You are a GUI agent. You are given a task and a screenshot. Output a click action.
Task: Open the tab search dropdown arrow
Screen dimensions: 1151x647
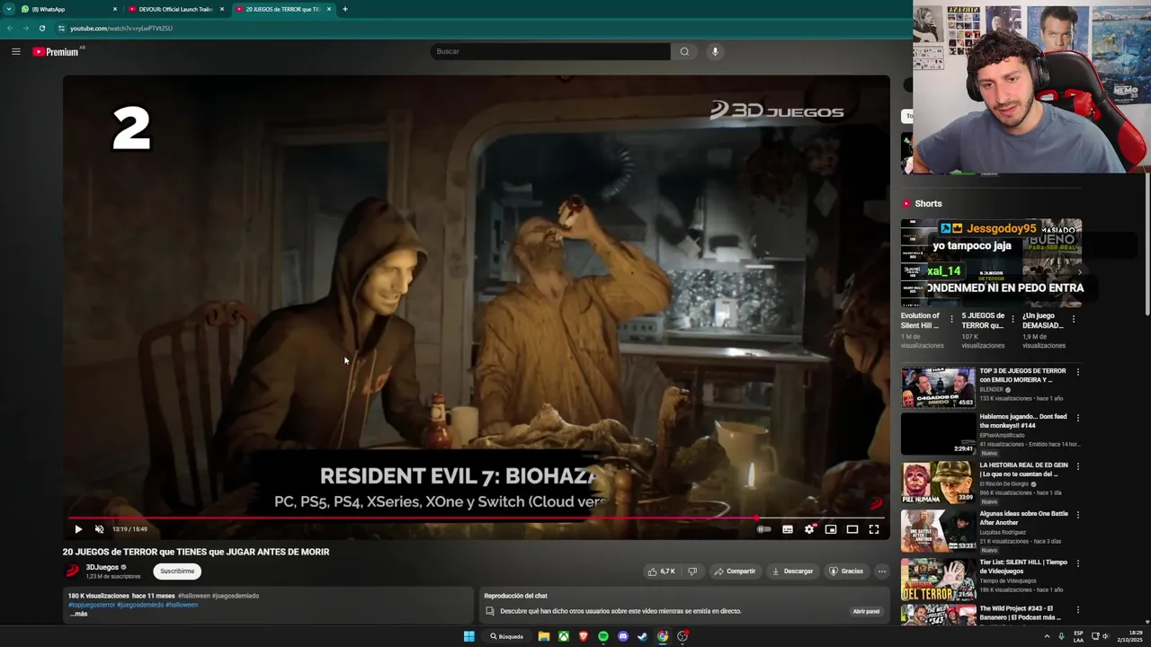click(x=8, y=9)
